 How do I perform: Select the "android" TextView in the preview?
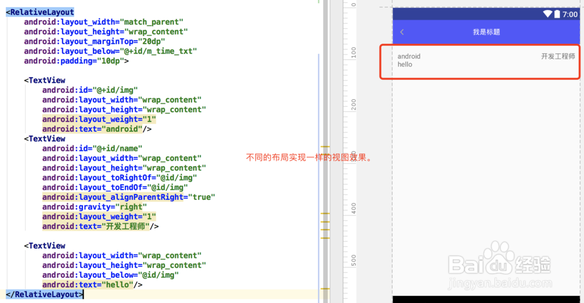[x=409, y=57]
